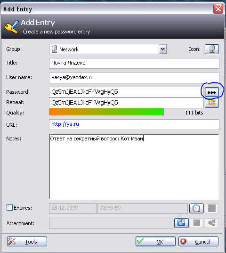Click the User name field

point(134,78)
